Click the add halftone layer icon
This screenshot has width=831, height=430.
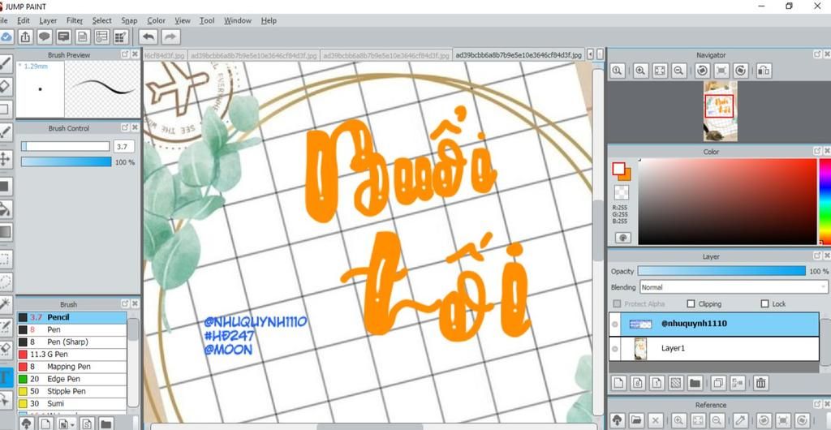(676, 382)
